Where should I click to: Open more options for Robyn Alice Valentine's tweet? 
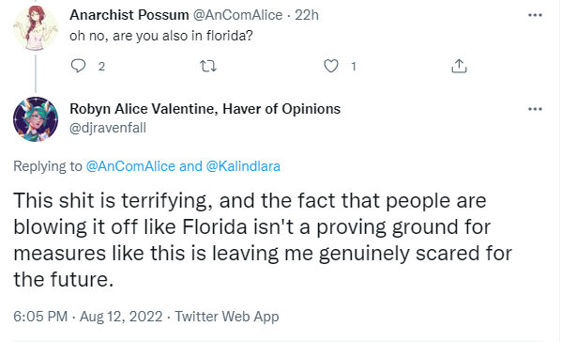[x=535, y=109]
